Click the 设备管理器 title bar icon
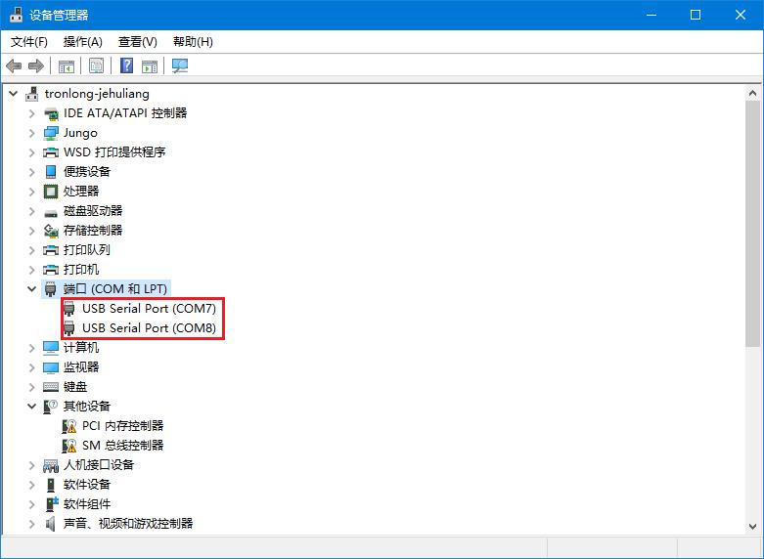 [16, 15]
